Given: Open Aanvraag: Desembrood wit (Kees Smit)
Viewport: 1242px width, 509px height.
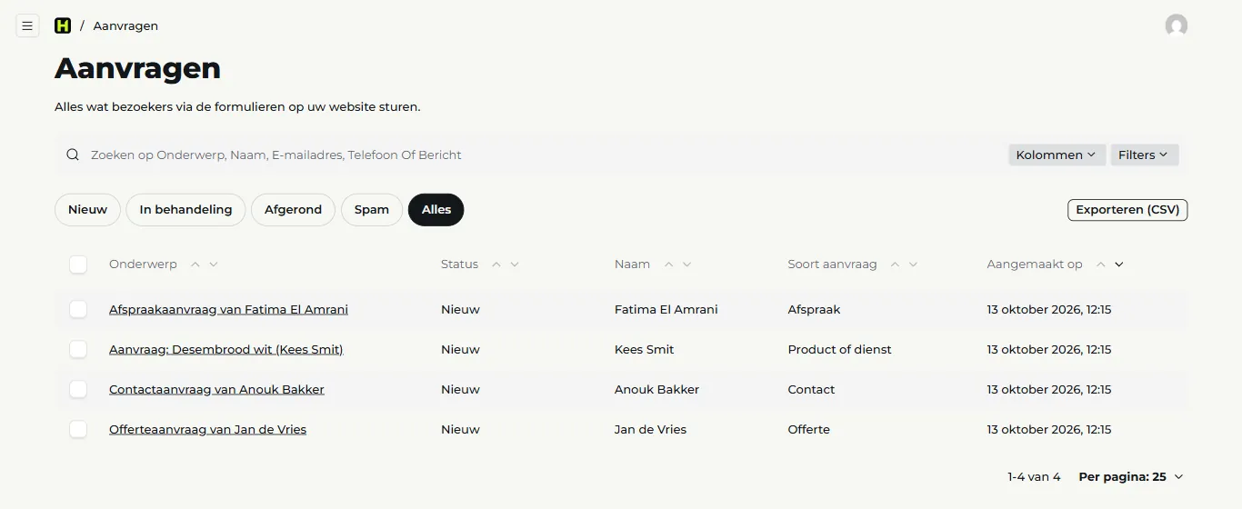Looking at the screenshot, I should [x=225, y=349].
